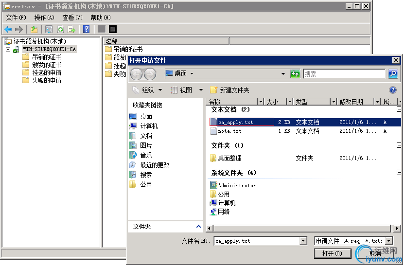Click the 打开(O) button
This screenshot has width=405, height=267.
333,253
